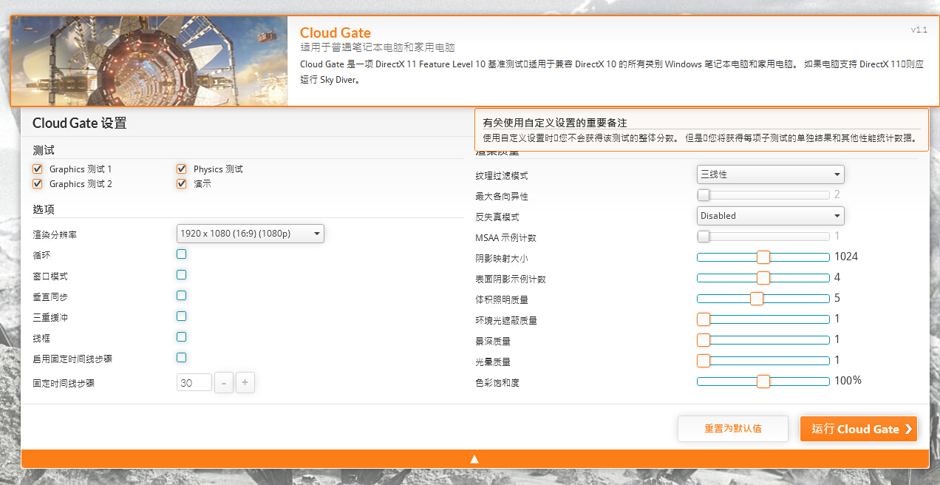Click the 1024 shadow map value
This screenshot has width=940, height=485.
click(846, 257)
